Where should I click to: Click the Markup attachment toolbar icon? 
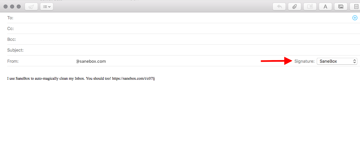[310, 7]
